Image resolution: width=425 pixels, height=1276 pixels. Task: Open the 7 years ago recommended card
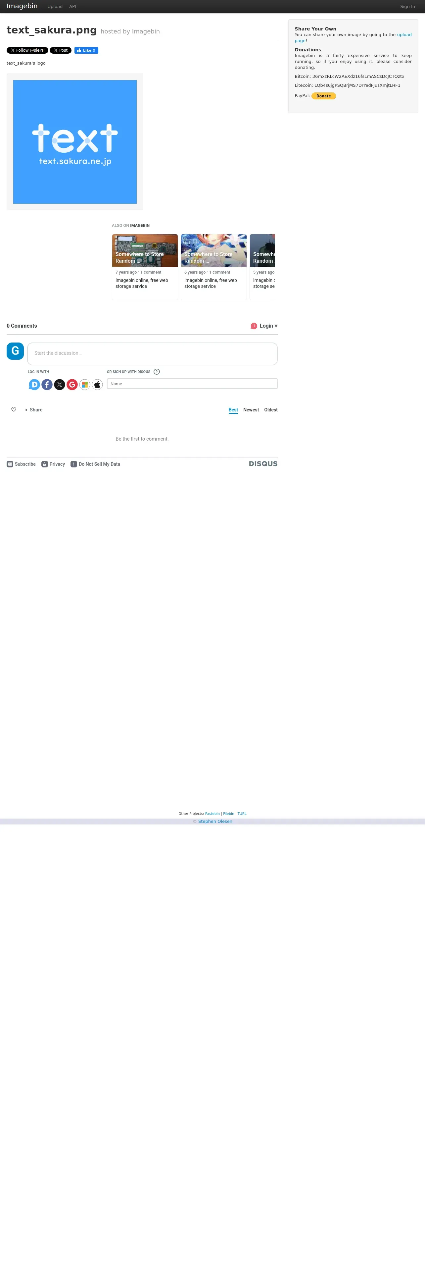point(145,267)
